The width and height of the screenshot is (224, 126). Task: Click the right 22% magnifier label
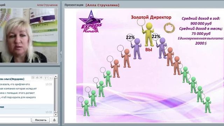(x=156, y=36)
